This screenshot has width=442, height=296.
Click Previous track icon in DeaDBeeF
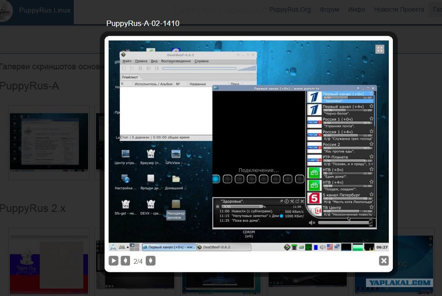(x=148, y=68)
